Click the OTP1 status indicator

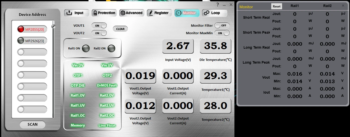(x=78, y=75)
